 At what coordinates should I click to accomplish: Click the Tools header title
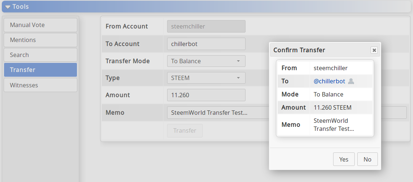coord(21,7)
